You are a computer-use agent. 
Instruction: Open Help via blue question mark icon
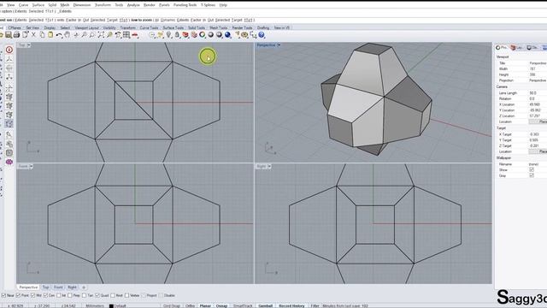(x=262, y=35)
